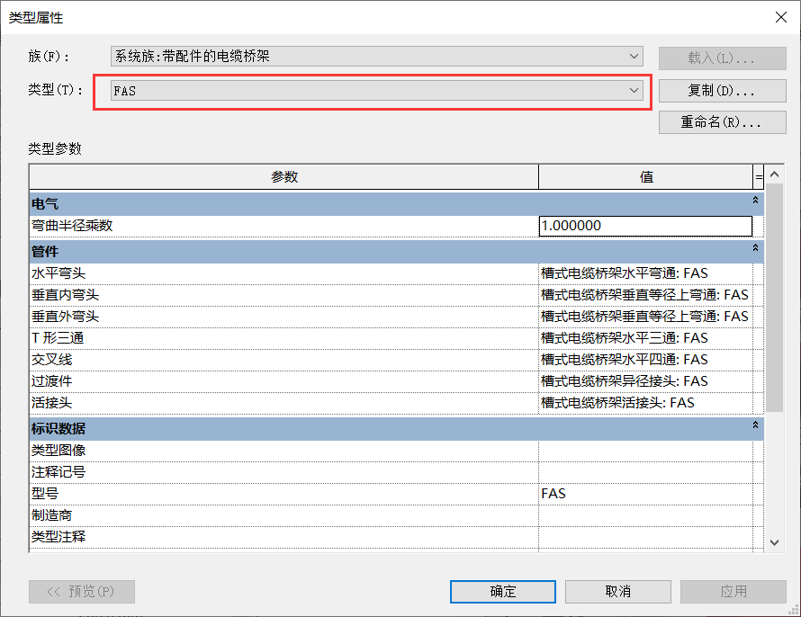This screenshot has height=617, width=801.
Task: Click the 重命名 rename button
Action: pyautogui.click(x=709, y=122)
